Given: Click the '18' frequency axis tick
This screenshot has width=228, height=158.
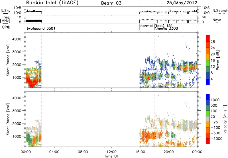Looking at the screenshot, I should point(19,17).
